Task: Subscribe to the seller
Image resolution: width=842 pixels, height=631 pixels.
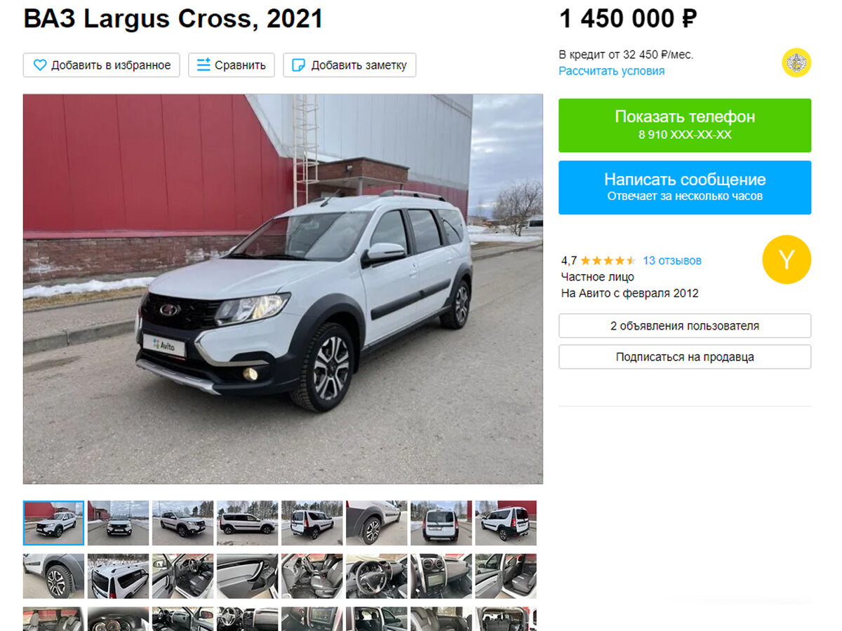Action: 685,357
